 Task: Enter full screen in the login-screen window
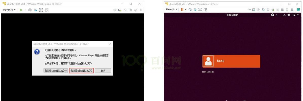coord(200,9)
